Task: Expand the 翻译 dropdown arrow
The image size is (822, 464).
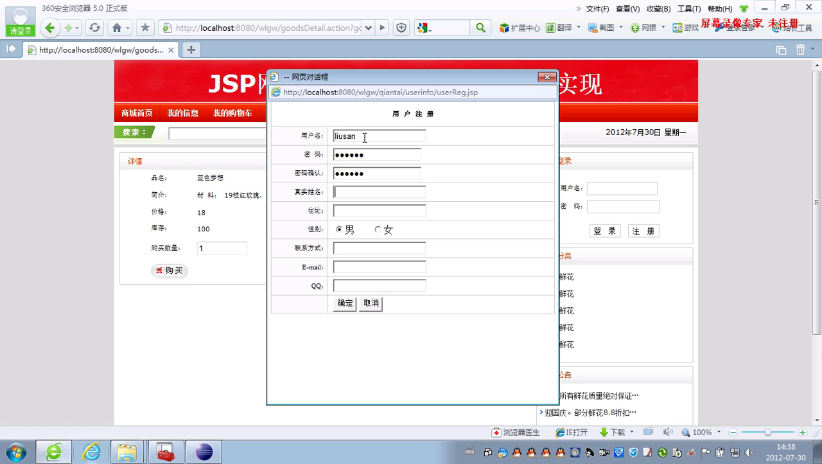Action: (x=579, y=28)
